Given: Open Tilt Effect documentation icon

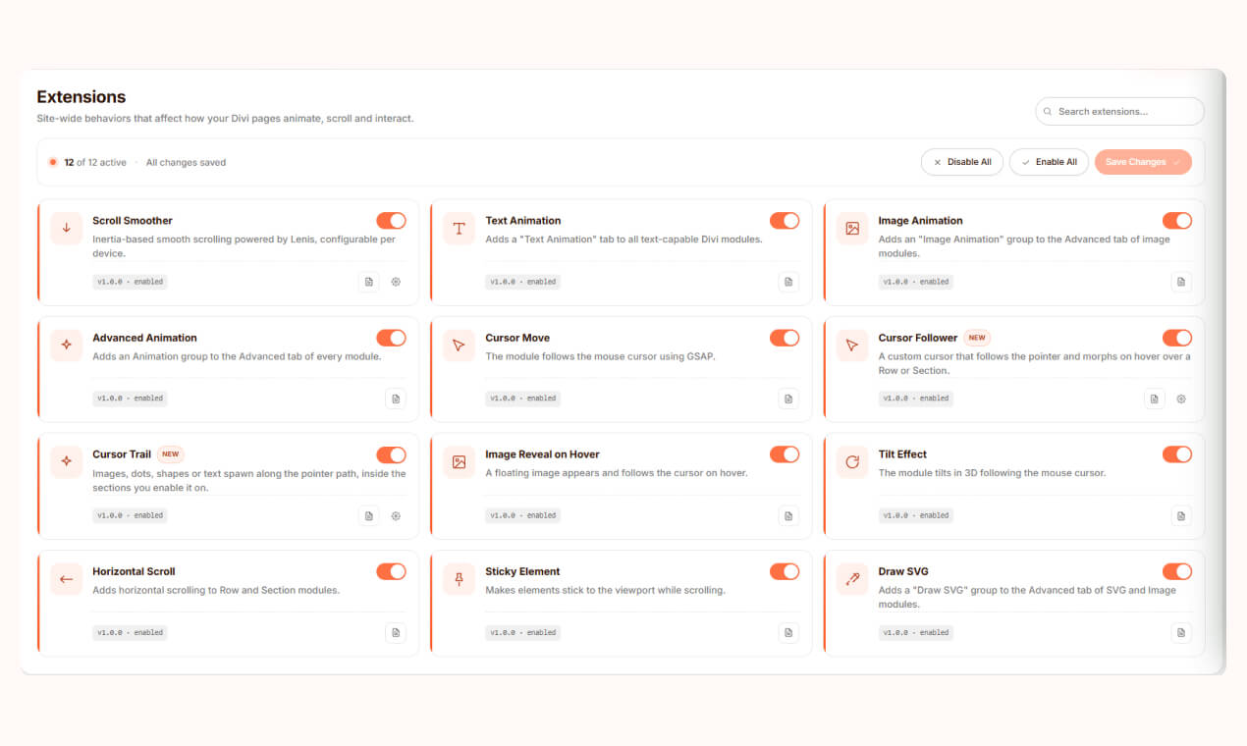Looking at the screenshot, I should [1181, 515].
